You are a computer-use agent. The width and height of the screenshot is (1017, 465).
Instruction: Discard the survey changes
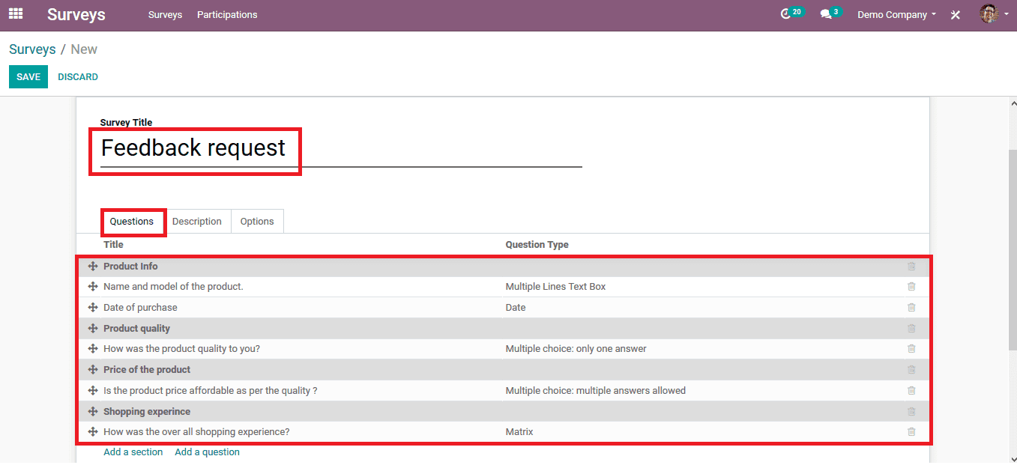point(78,77)
